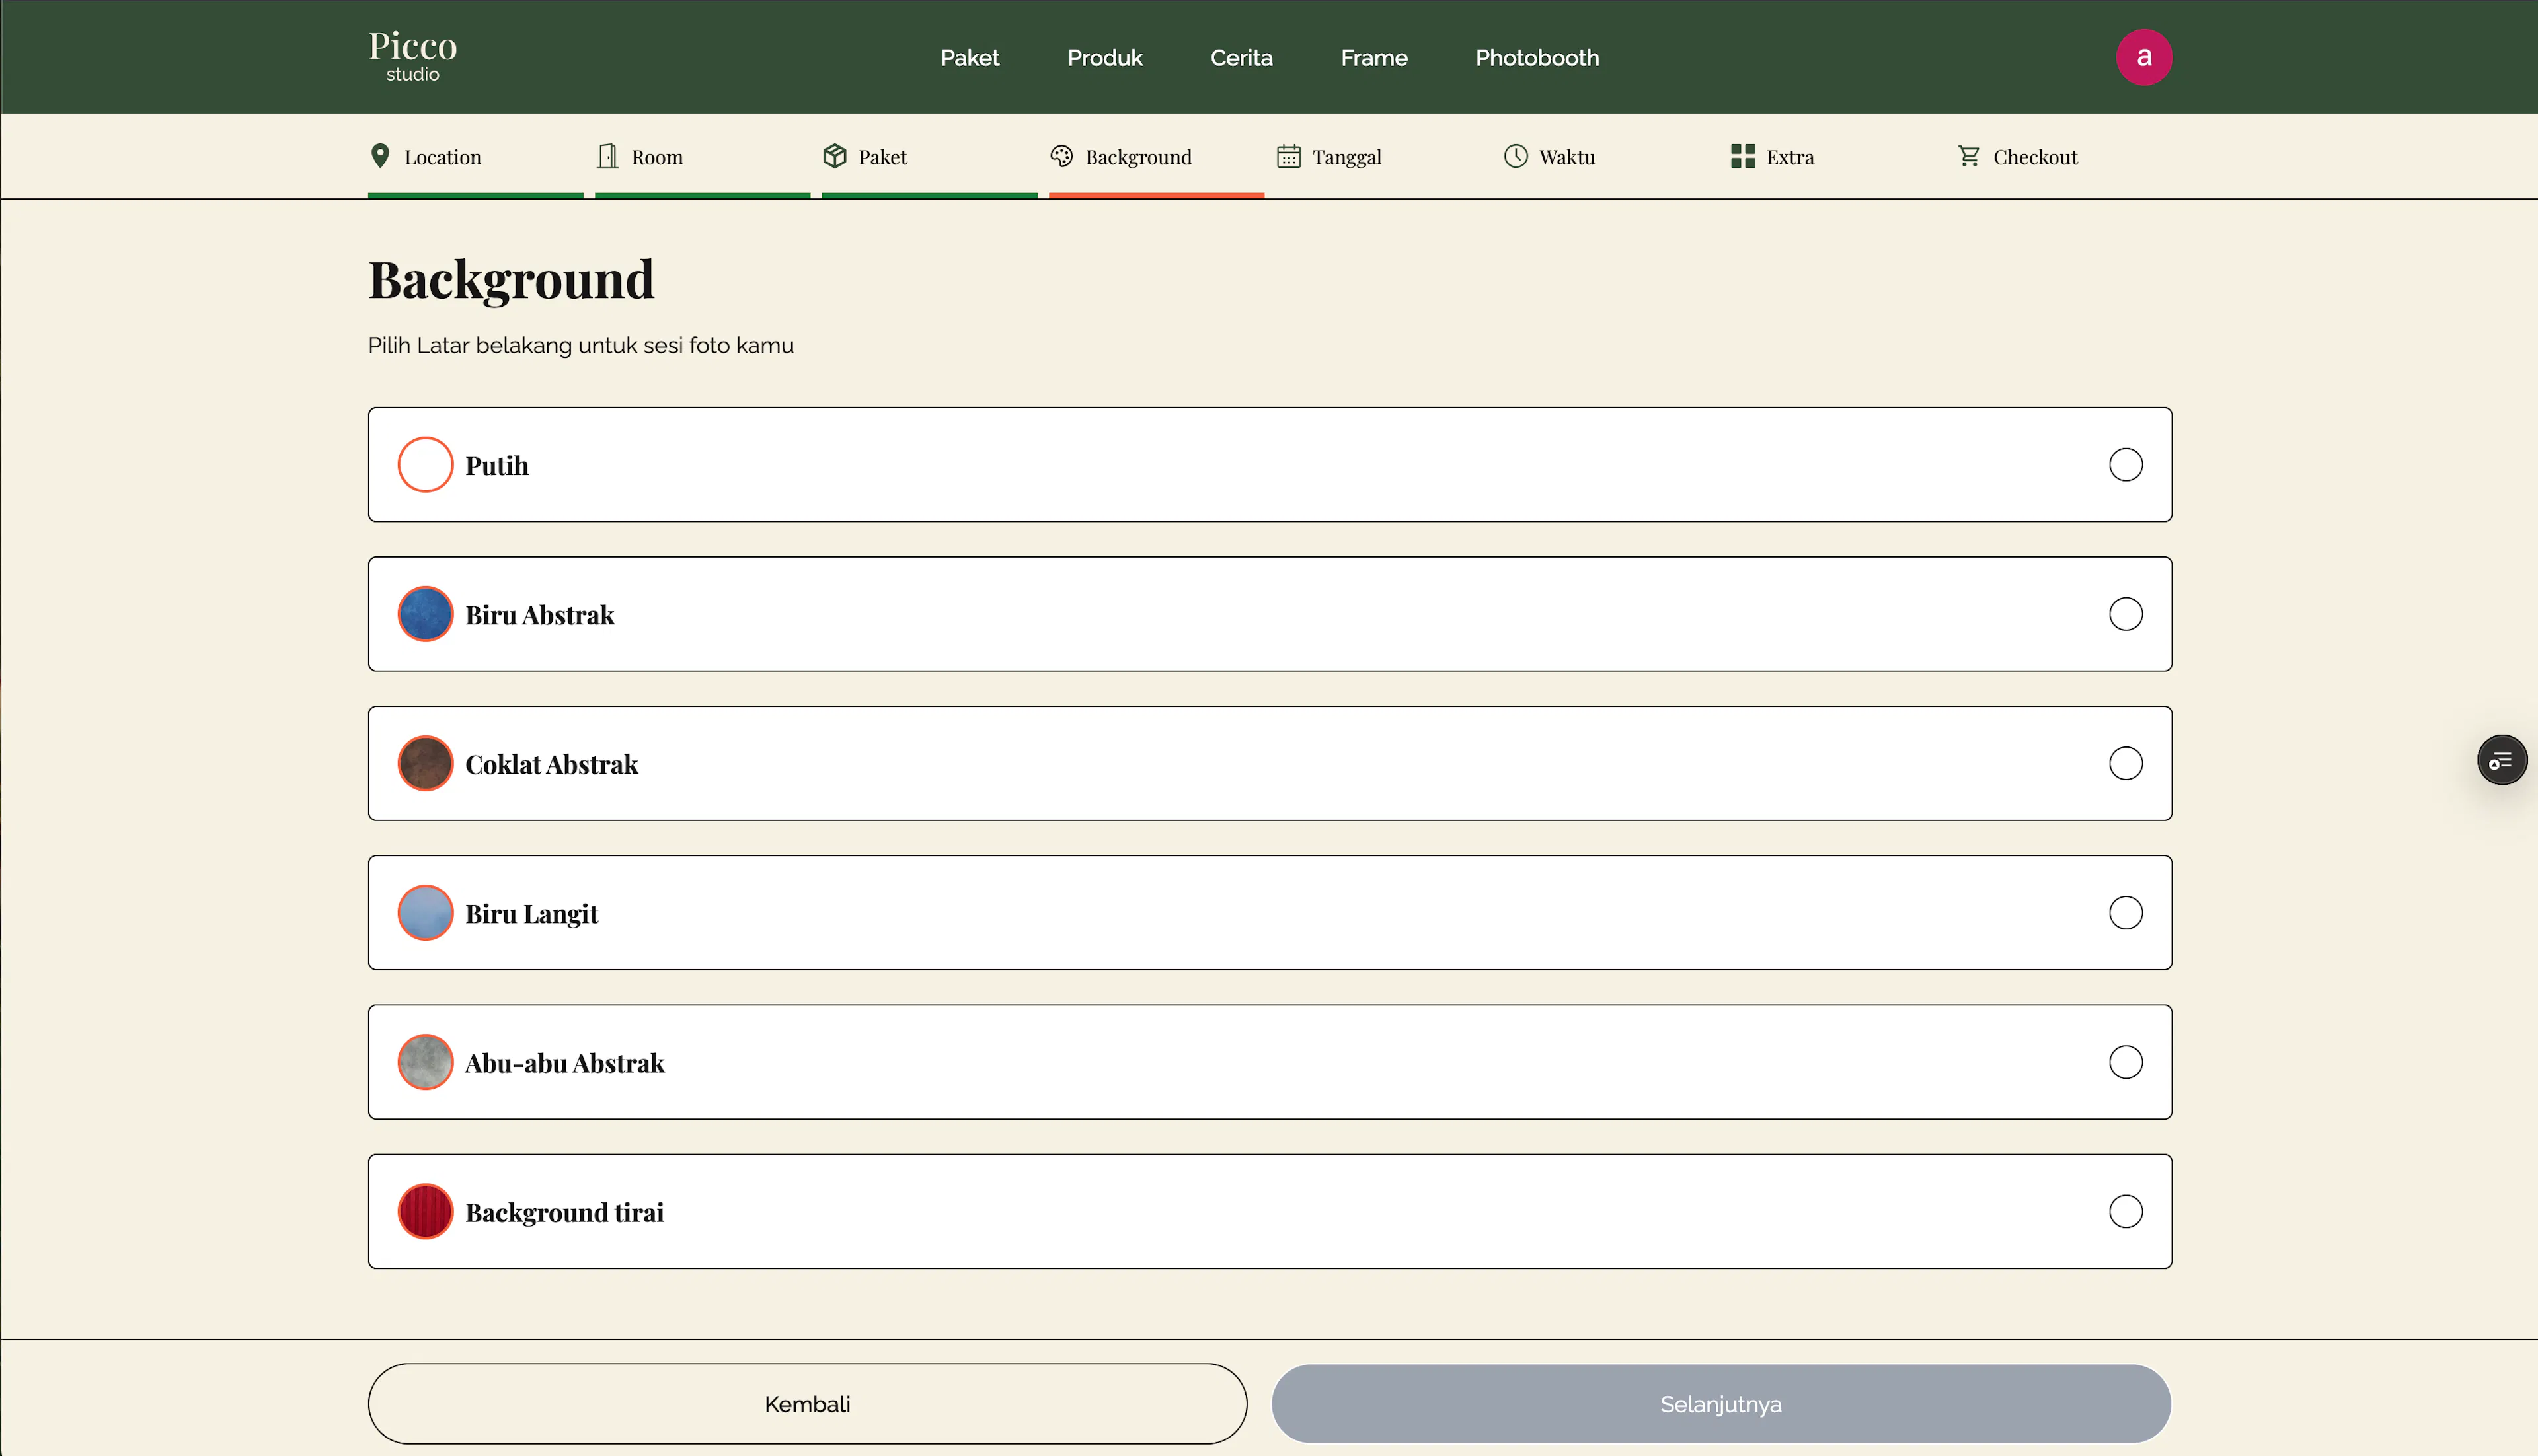Click the Paket box icon
This screenshot has width=2538, height=1456.
click(x=834, y=156)
